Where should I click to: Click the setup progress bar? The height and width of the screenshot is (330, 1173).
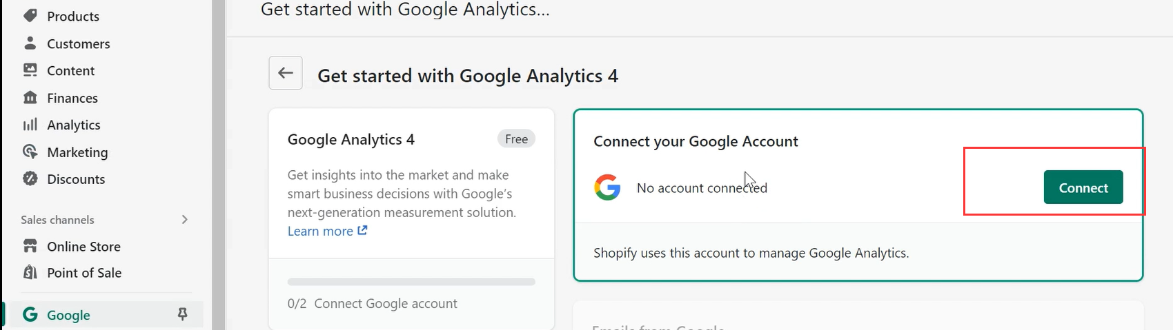[411, 282]
